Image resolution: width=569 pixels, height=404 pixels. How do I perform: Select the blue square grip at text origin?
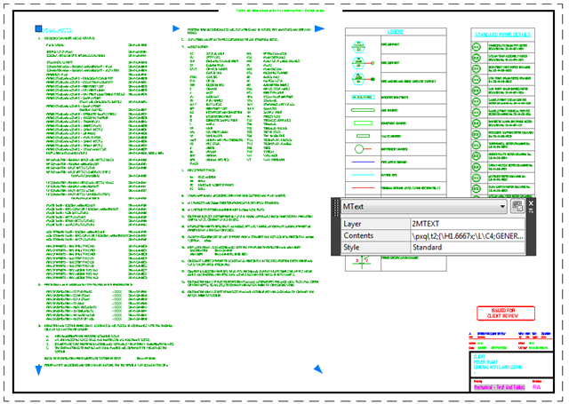tap(36, 32)
